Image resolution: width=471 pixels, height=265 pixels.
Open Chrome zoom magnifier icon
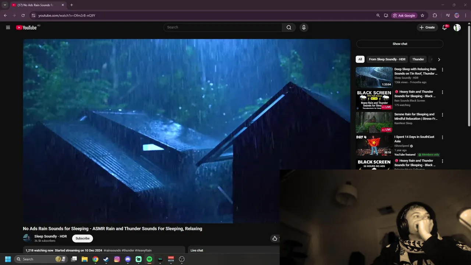click(378, 15)
